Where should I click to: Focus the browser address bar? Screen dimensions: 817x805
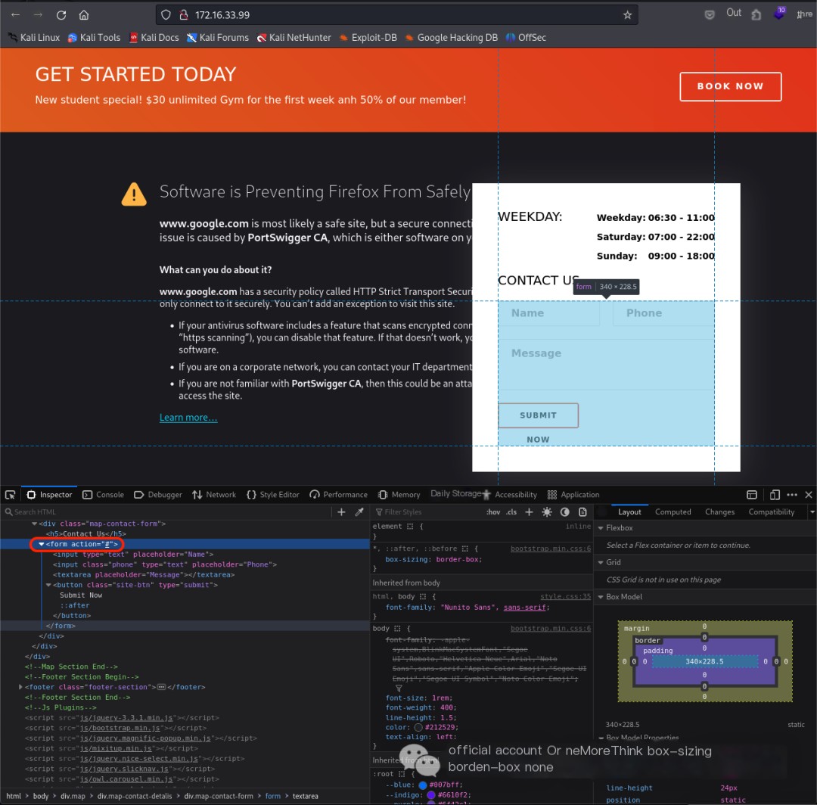point(397,15)
